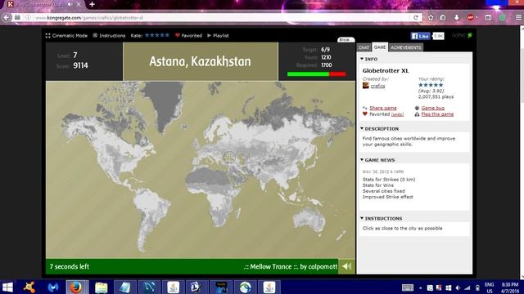This screenshot has width=524, height=294.
Task: Undo favorited via the undo link
Action: [x=397, y=114]
